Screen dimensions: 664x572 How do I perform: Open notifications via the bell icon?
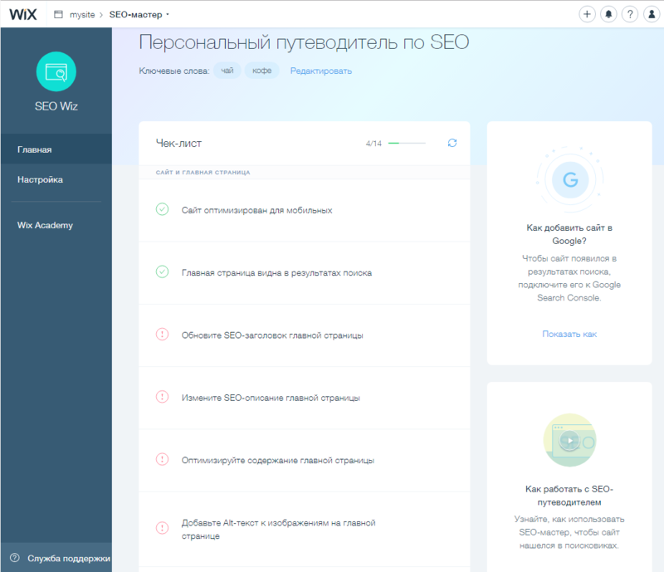point(608,14)
